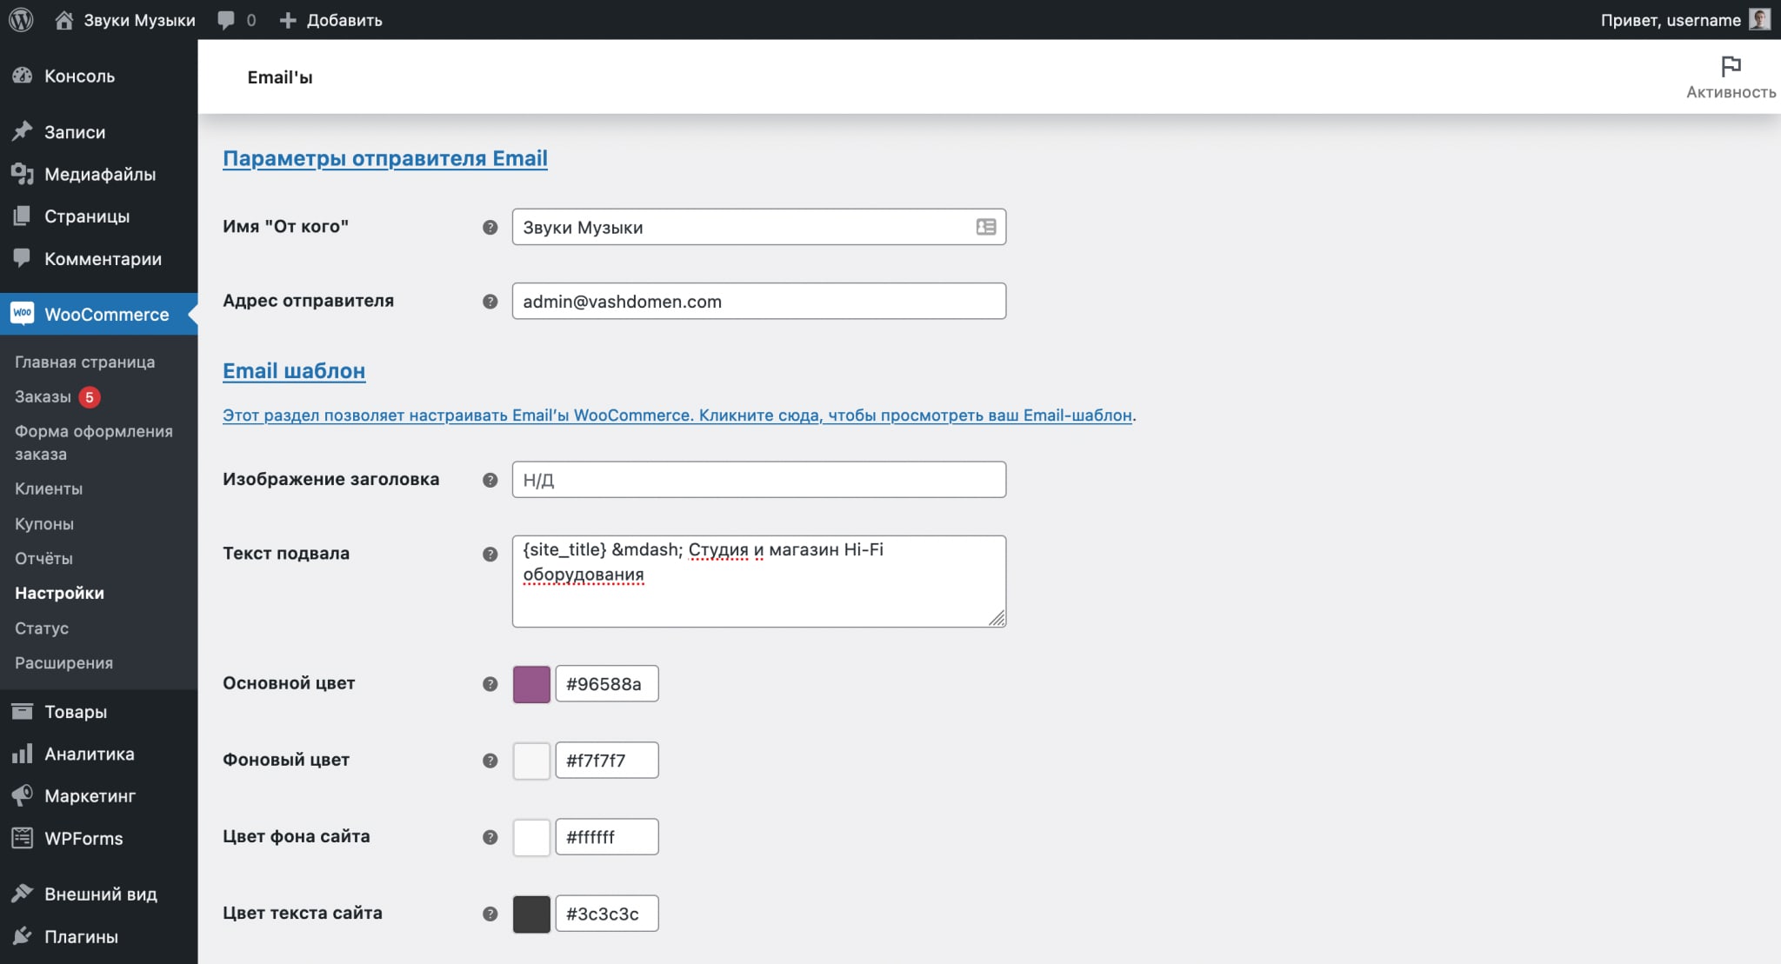Viewport: 1781px width, 964px height.
Task: Click the light gray Фоновый цвет swatch
Action: (x=531, y=761)
